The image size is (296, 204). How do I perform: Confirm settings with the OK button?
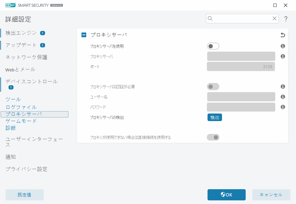[x=226, y=195]
